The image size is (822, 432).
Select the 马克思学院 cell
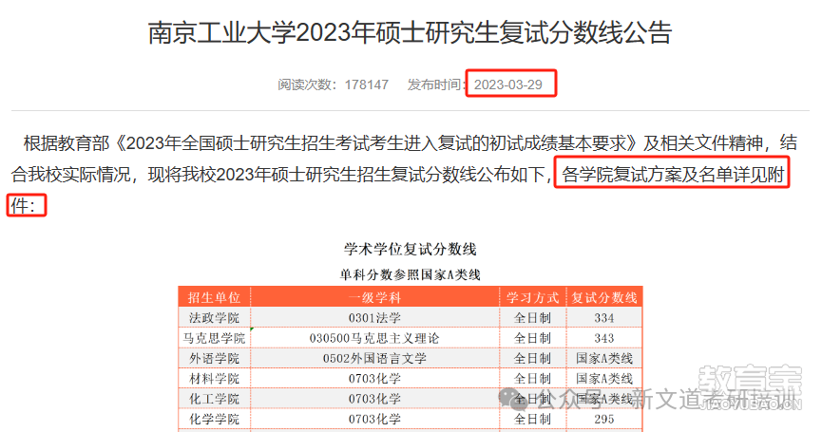tap(214, 338)
